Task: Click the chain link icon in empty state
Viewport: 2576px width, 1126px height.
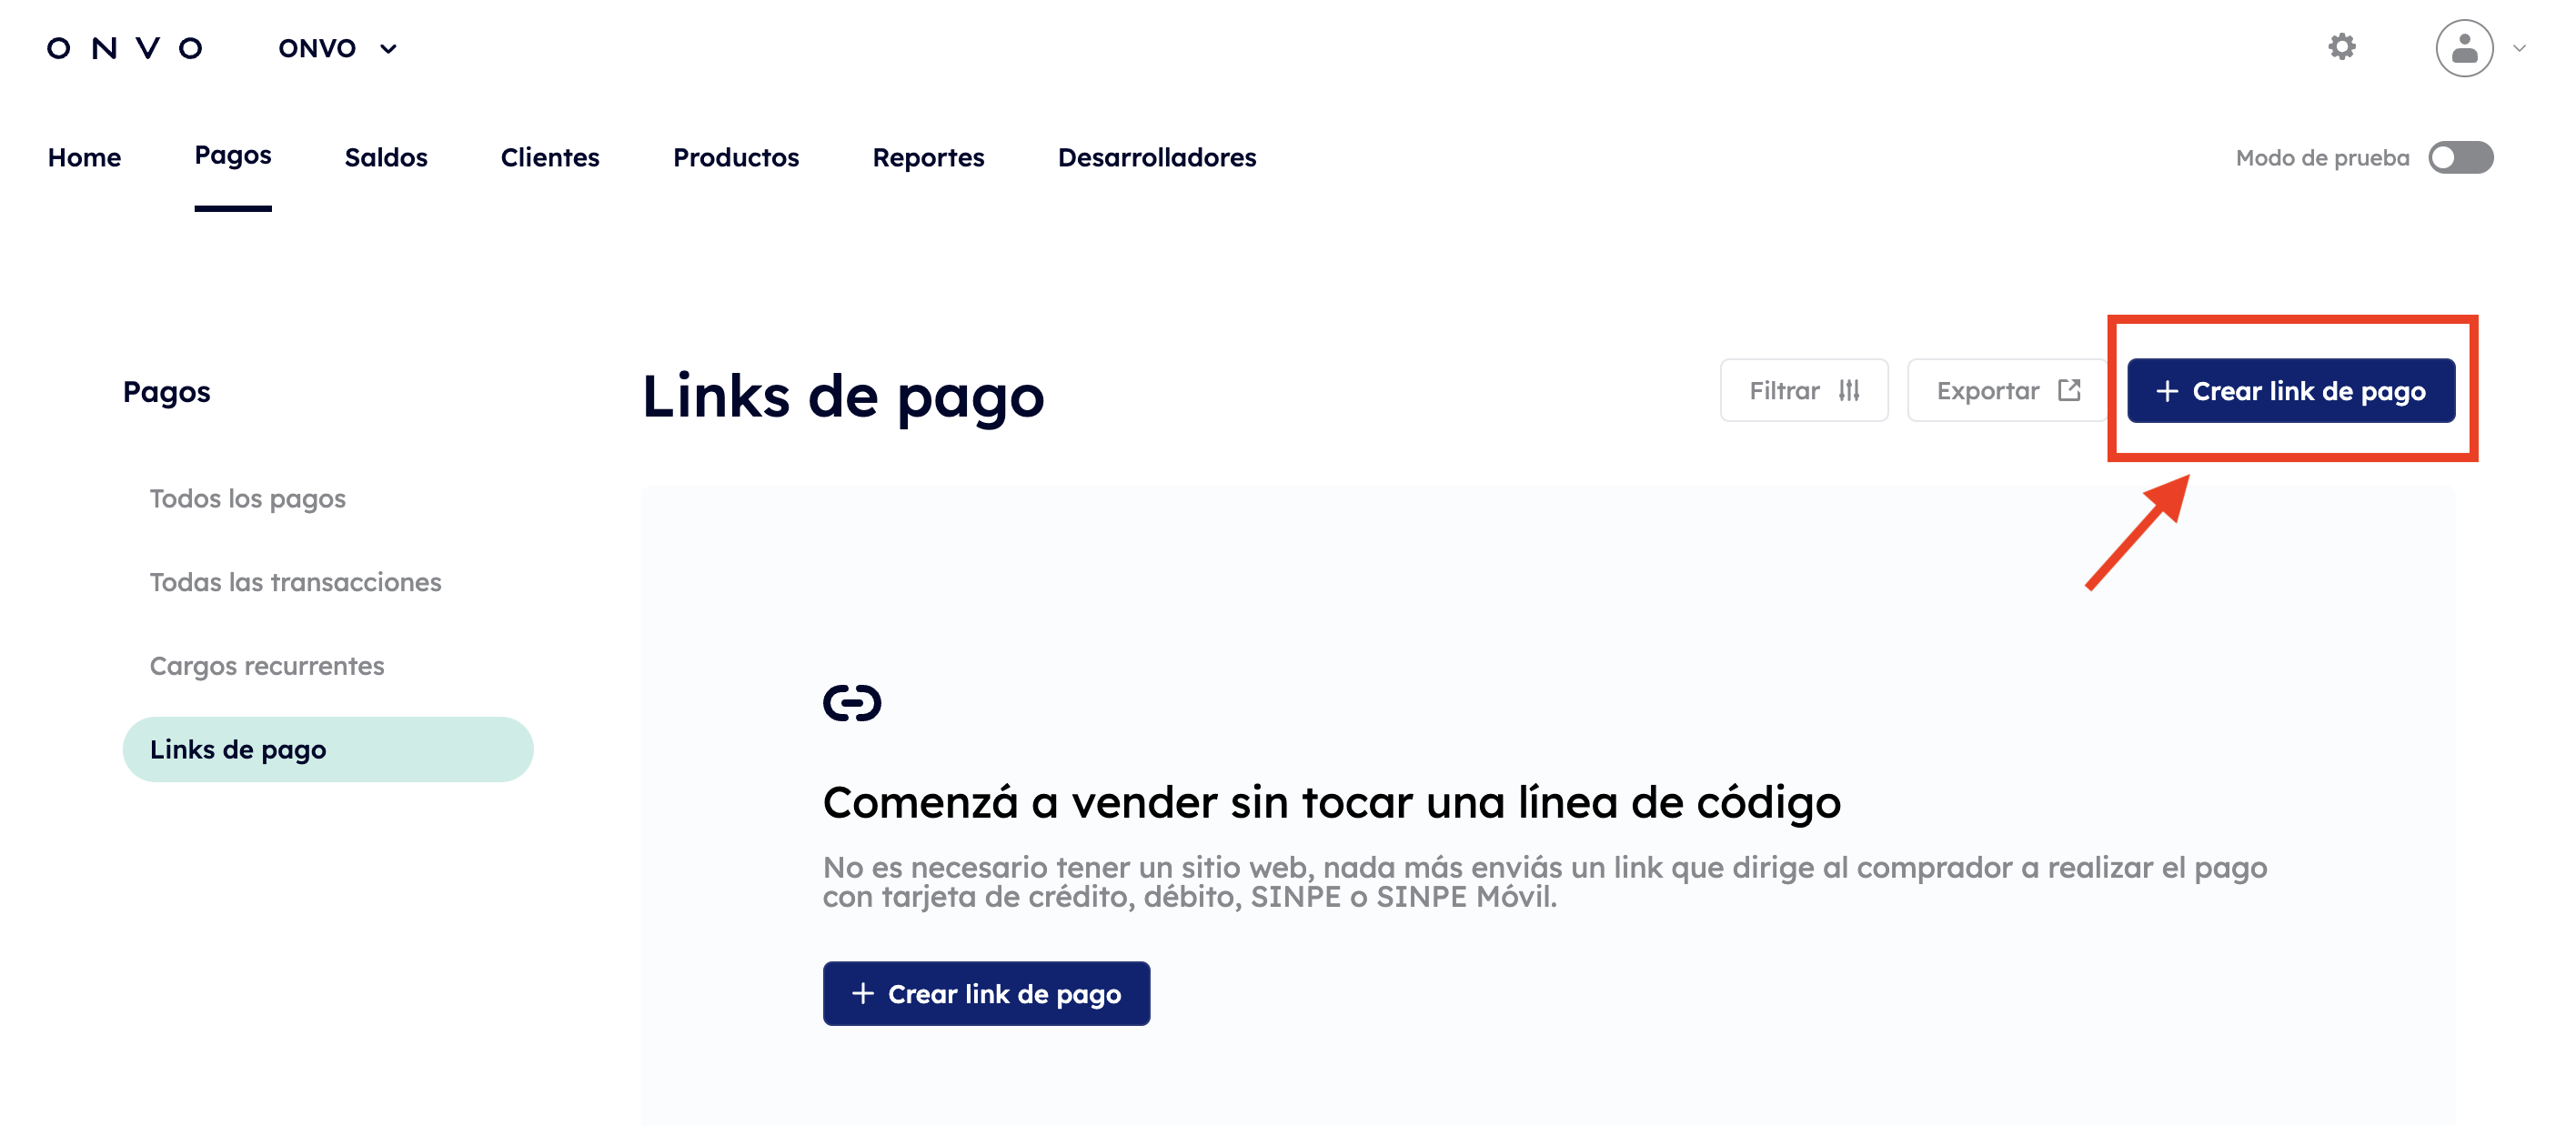Action: [852, 703]
